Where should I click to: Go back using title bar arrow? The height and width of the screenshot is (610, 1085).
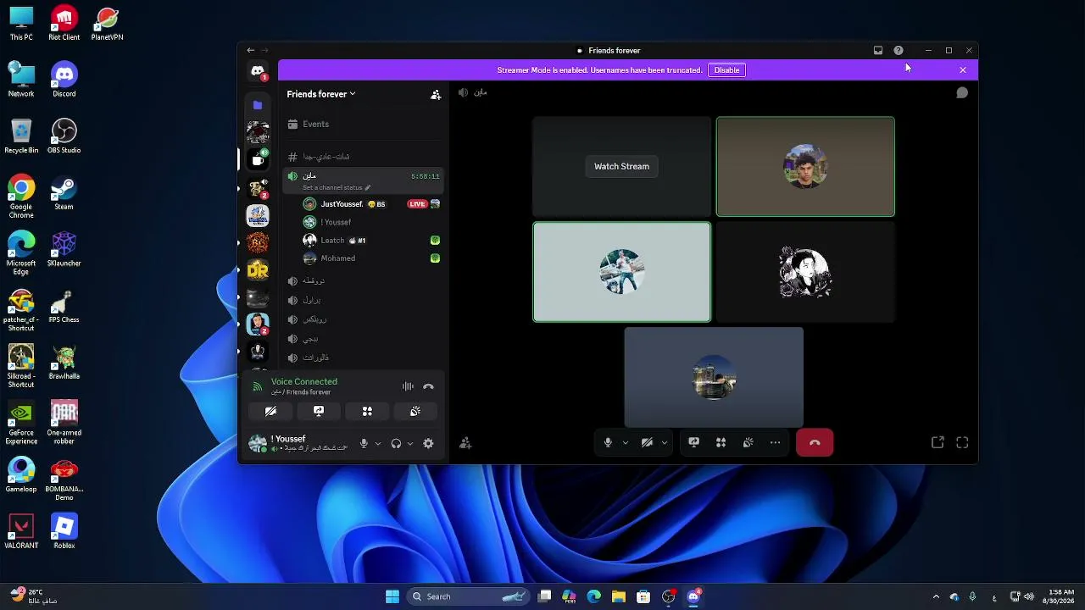pos(250,51)
